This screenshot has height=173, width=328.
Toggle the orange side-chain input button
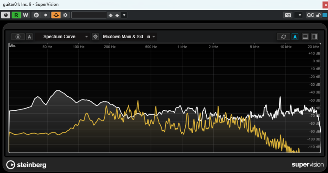point(56,15)
